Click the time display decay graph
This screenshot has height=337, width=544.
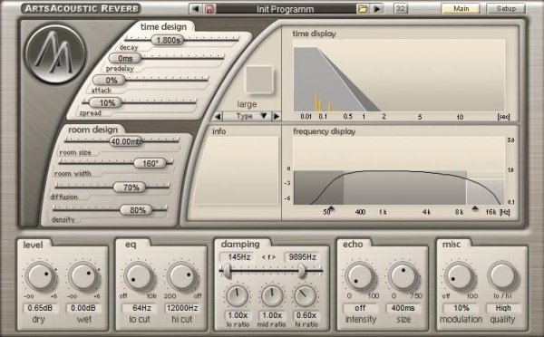point(399,75)
